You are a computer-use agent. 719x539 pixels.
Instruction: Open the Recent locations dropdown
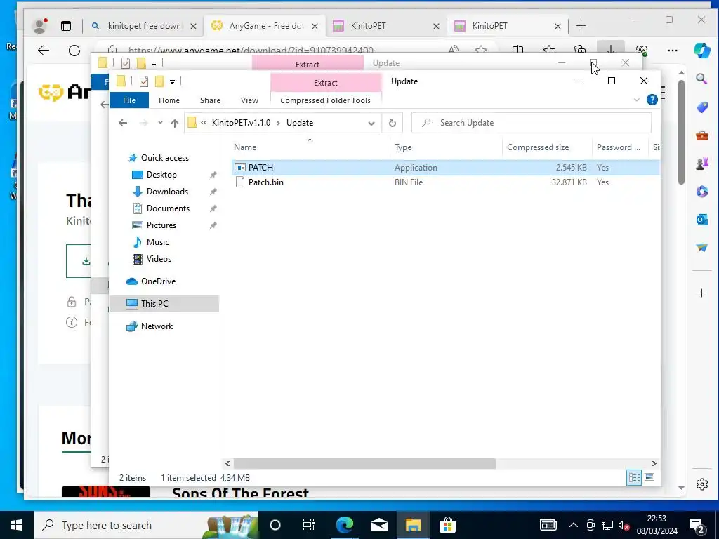pyautogui.click(x=160, y=123)
